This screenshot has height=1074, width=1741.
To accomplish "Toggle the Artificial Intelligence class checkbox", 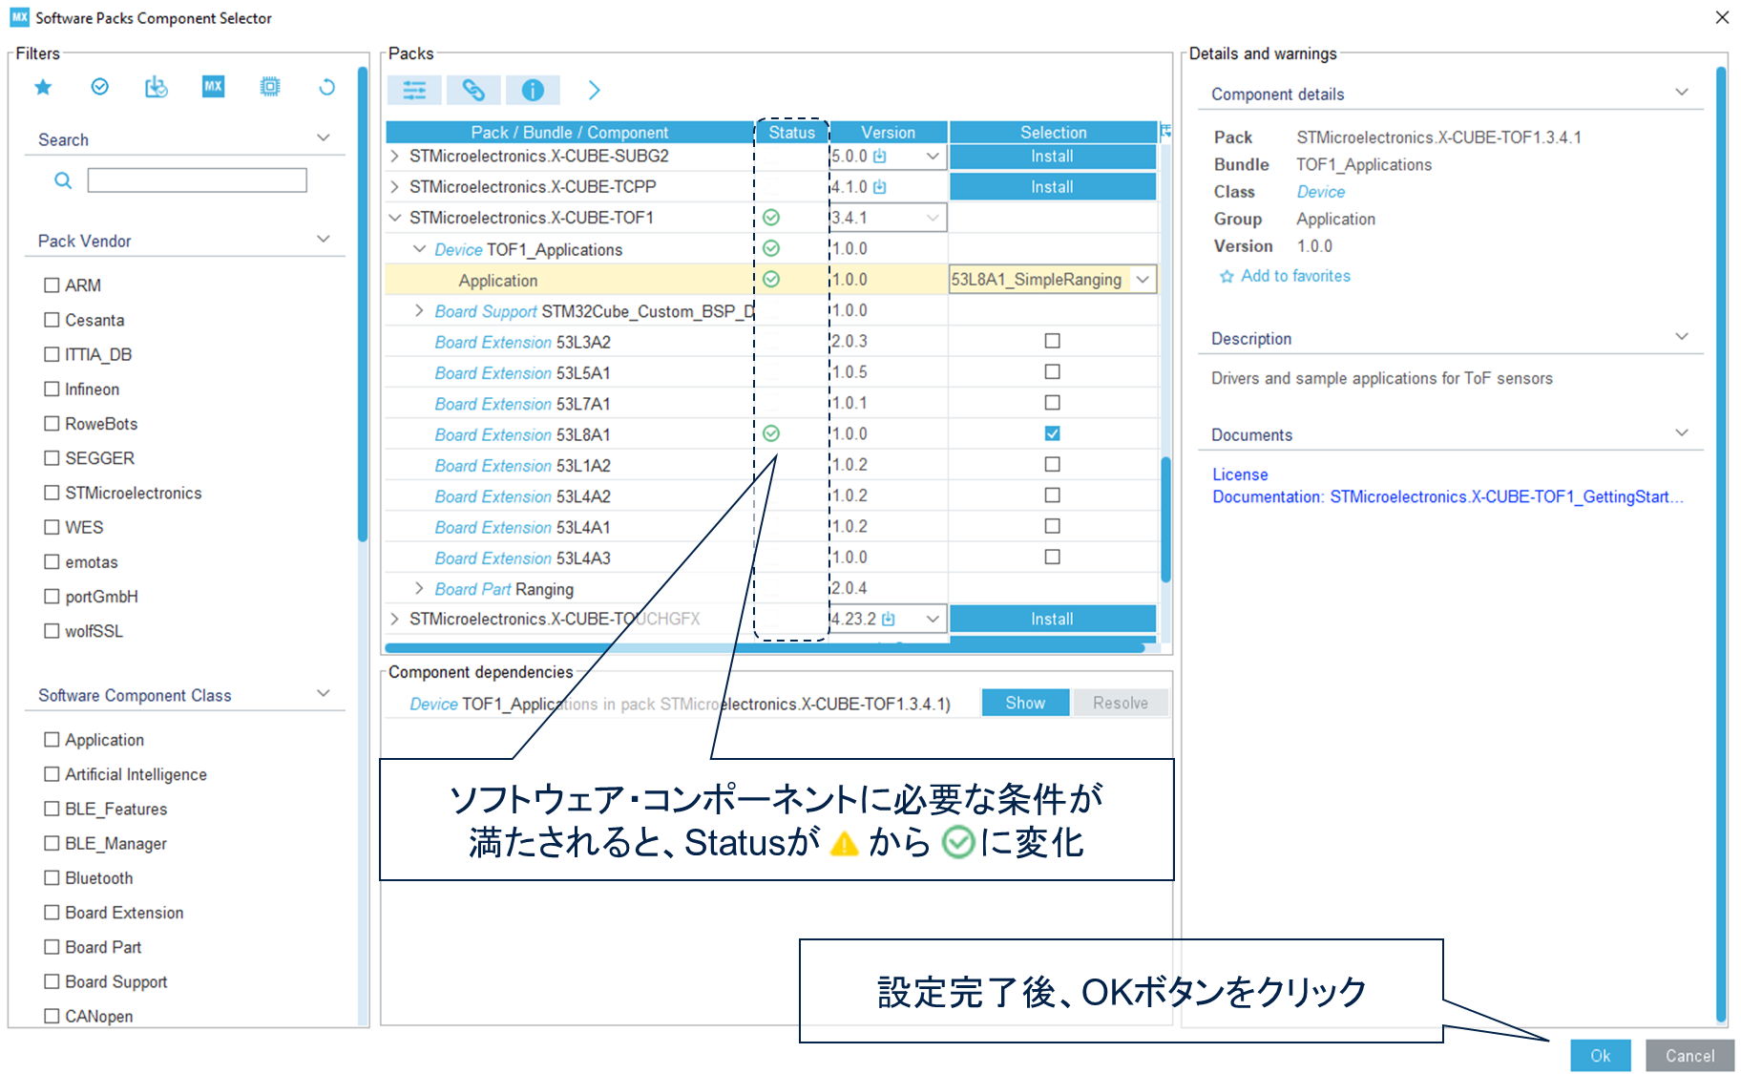I will pyautogui.click(x=52, y=774).
